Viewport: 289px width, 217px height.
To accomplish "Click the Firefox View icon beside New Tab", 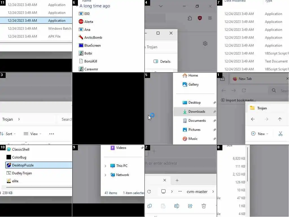I will (x=222, y=79).
